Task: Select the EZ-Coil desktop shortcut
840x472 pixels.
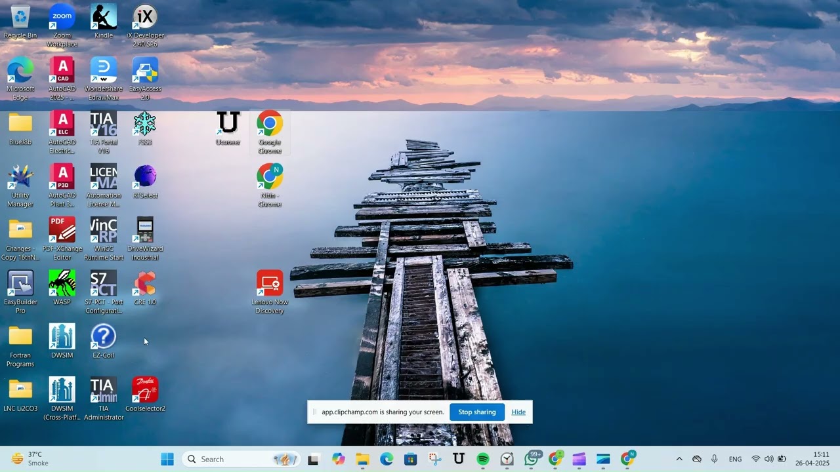Action: (103, 342)
